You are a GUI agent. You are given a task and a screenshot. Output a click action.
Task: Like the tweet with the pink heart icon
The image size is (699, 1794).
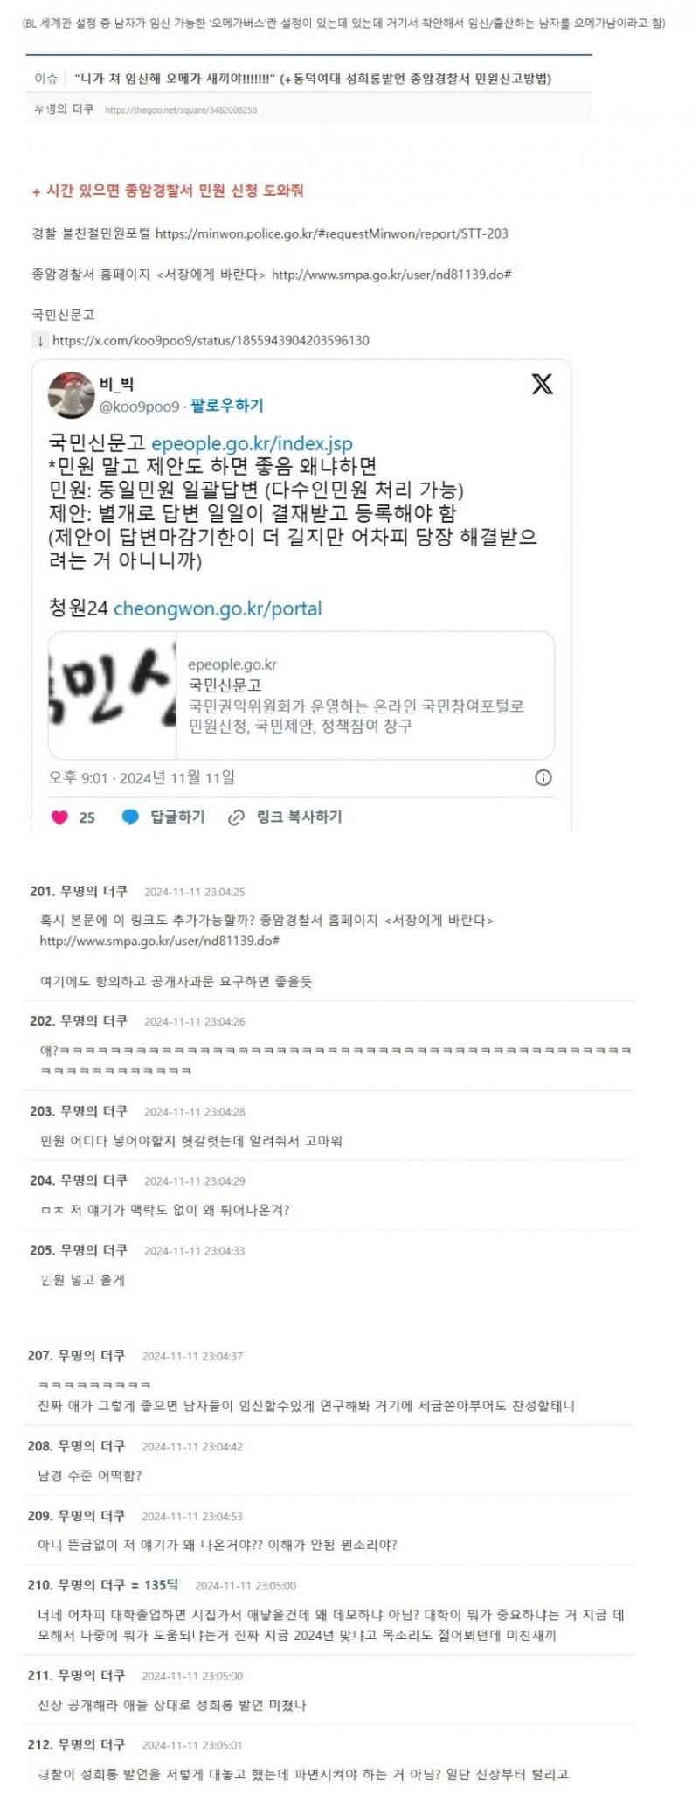(x=59, y=817)
